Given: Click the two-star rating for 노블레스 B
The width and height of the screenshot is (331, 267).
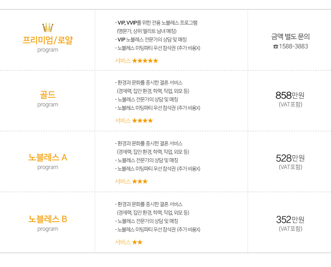Looking at the screenshot, I should [x=137, y=242].
